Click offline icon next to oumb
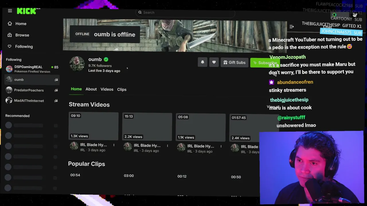 click(x=56, y=80)
